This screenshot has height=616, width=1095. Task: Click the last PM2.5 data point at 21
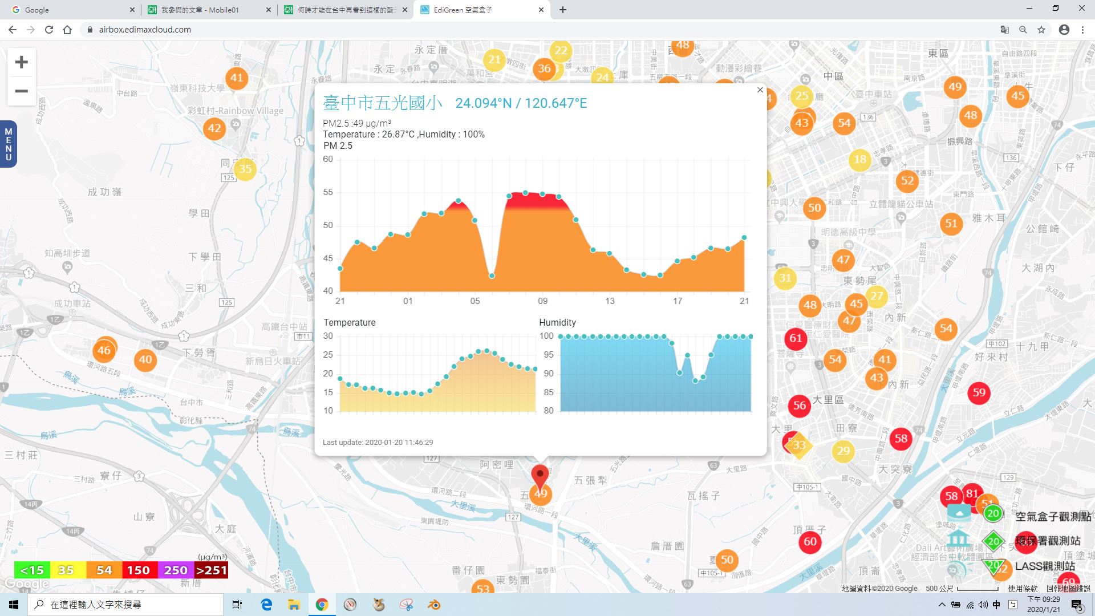744,237
